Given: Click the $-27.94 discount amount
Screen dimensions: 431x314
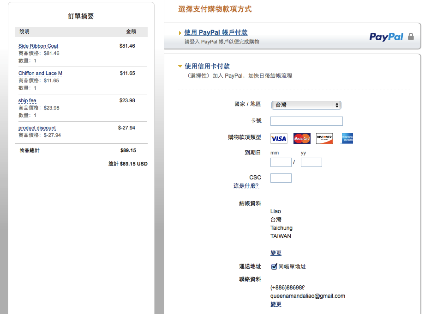Looking at the screenshot, I should [x=127, y=128].
